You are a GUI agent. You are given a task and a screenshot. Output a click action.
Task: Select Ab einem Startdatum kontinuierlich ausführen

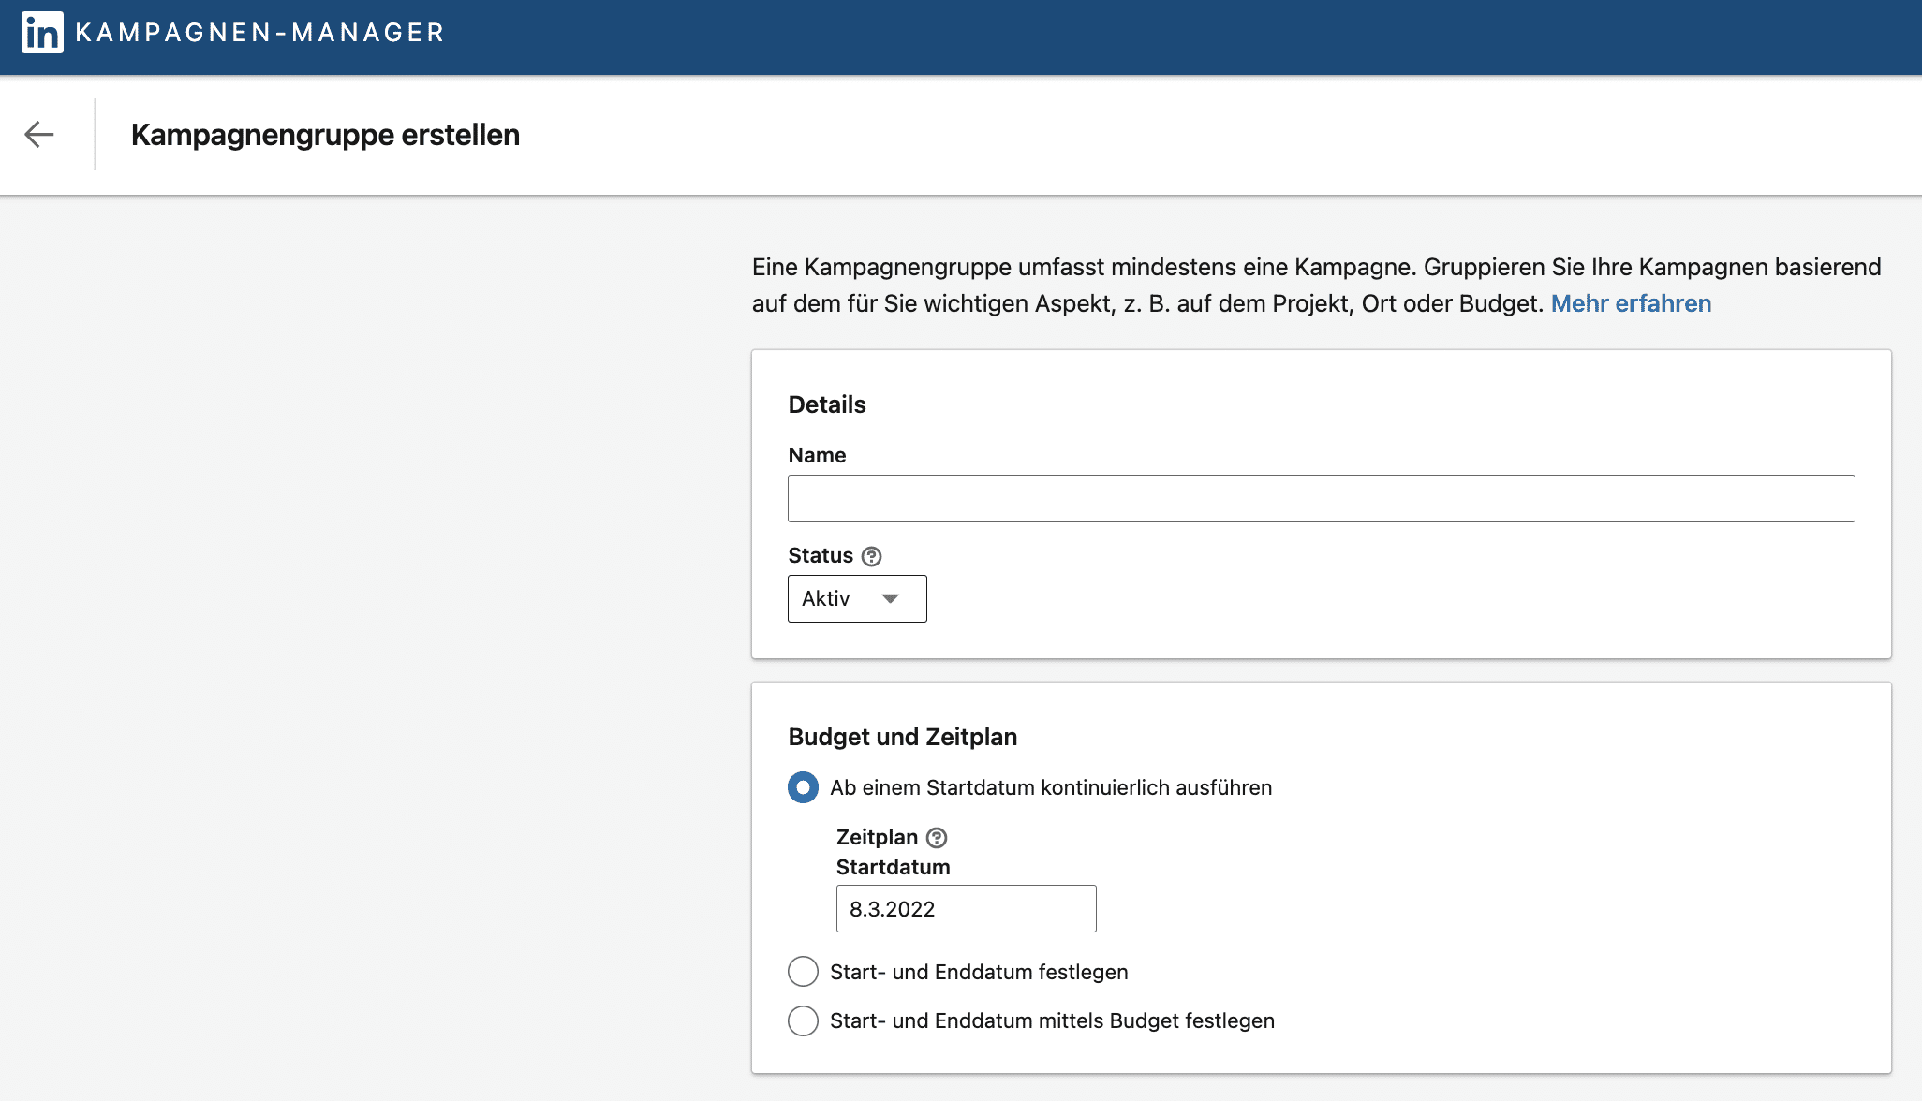point(803,787)
